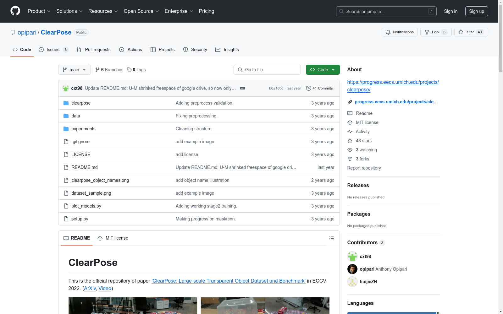
Task: Click the Star repository button
Action: (471, 32)
